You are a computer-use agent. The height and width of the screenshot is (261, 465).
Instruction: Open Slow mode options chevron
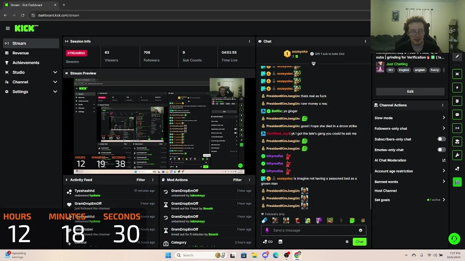coord(444,118)
